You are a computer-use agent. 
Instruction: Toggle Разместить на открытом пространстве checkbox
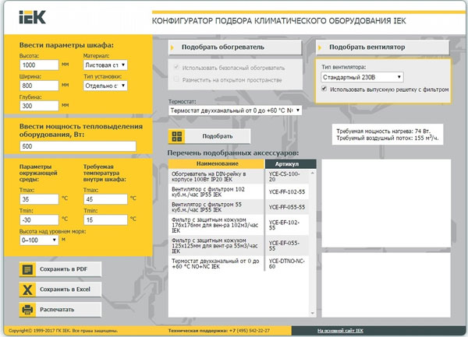click(x=176, y=79)
